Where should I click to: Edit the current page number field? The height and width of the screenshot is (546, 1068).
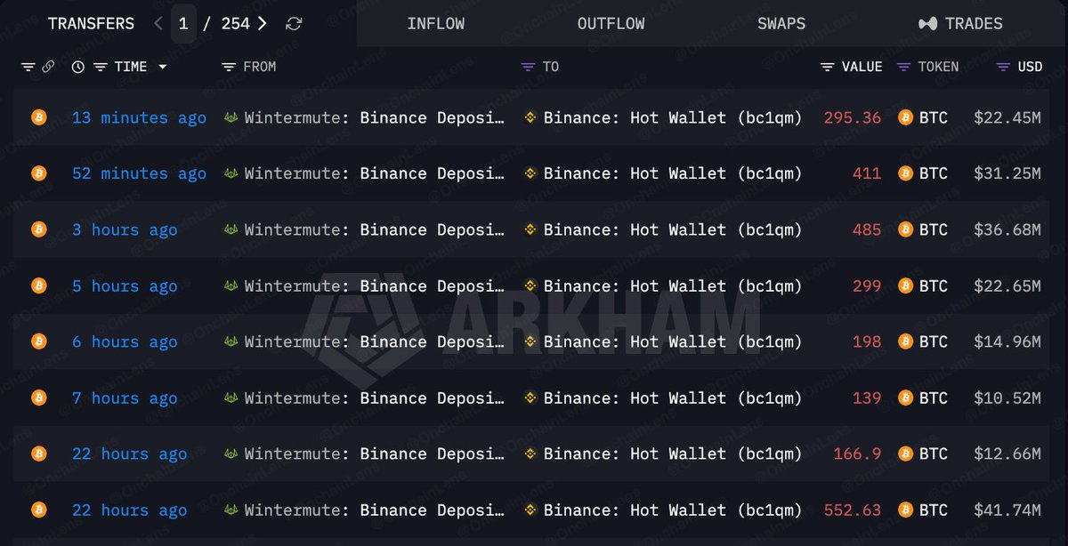point(183,24)
